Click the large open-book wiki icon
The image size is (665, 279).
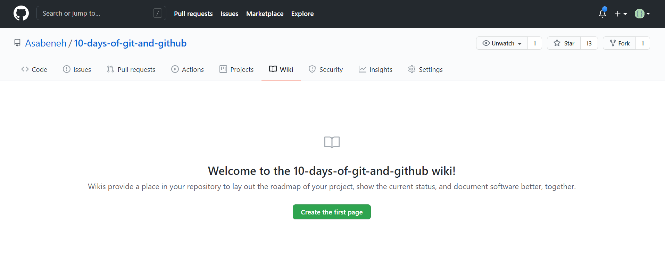(332, 142)
